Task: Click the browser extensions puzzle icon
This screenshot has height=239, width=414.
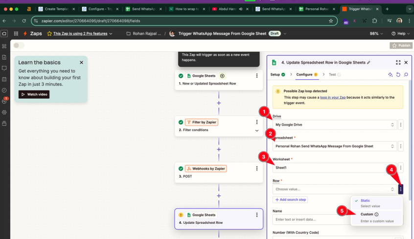Action: 374,21
